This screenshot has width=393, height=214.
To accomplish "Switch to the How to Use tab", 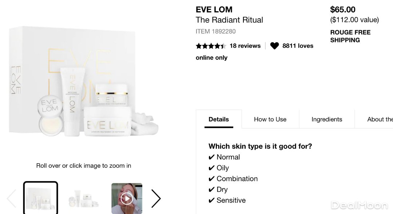I will click(x=270, y=119).
